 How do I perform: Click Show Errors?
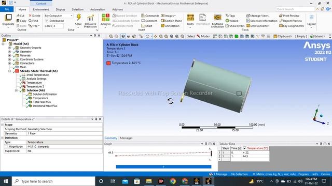[x=235, y=26]
